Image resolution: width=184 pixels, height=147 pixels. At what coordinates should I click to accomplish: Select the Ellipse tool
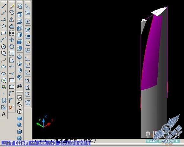click(x=3, y=67)
